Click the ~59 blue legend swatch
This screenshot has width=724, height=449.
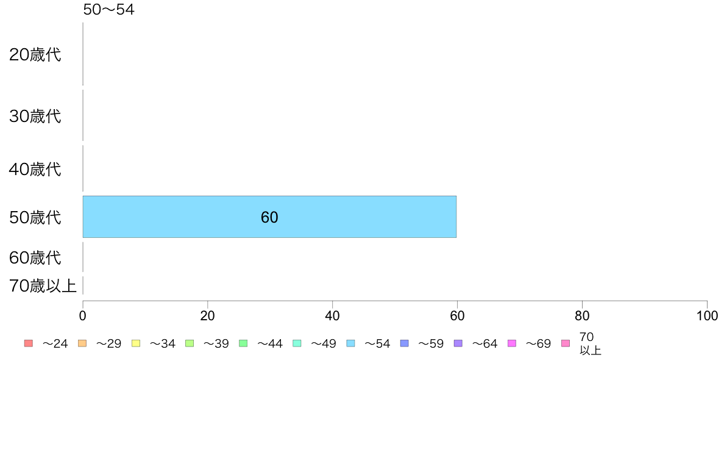point(405,343)
